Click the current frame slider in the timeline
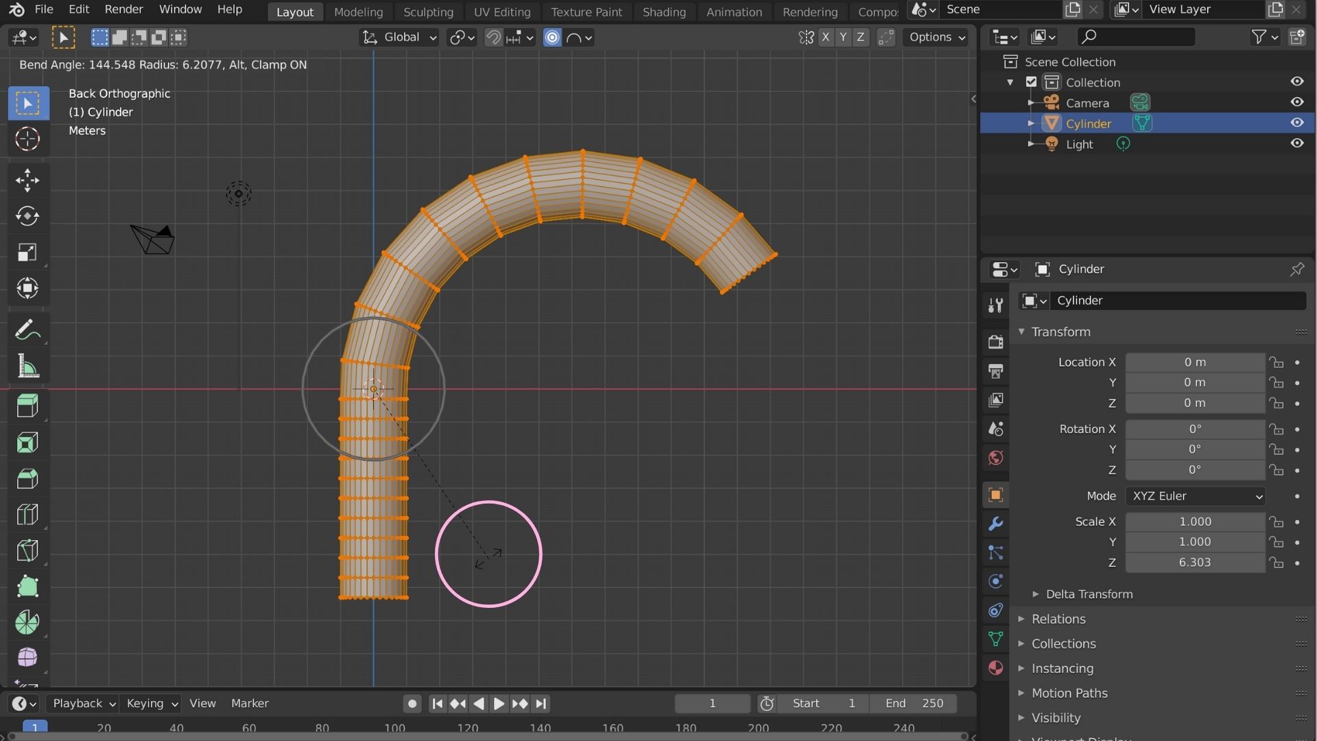The image size is (1317, 741). tap(711, 703)
